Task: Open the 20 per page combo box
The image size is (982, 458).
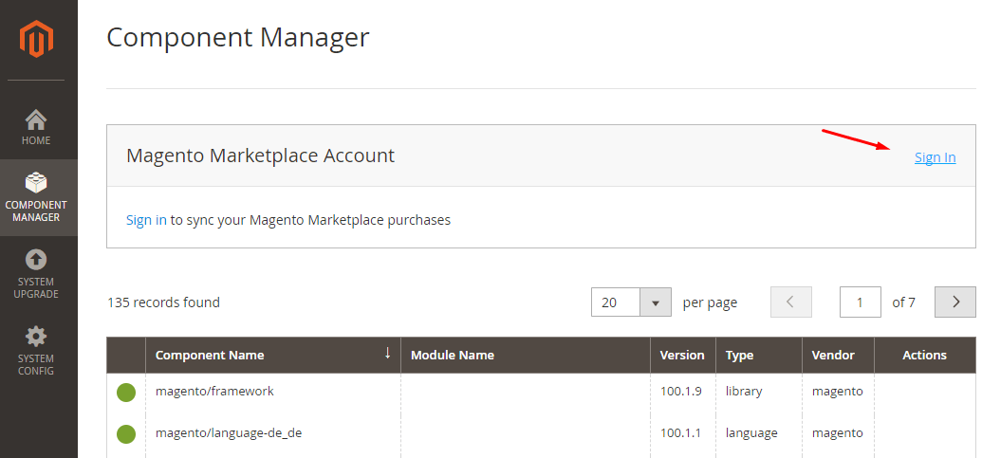Action: [x=631, y=302]
